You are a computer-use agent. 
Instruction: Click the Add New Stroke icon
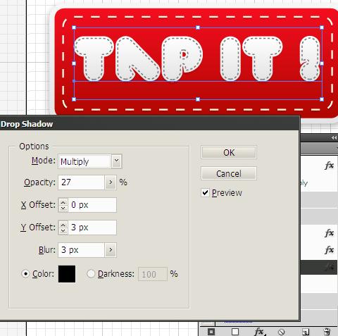coord(211,332)
